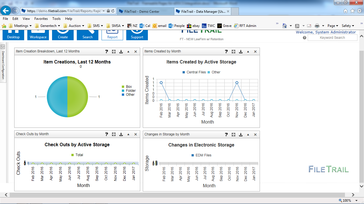This screenshot has width=364, height=204.
Task: Close the Changes in Storage by Month panel
Action: click(x=255, y=135)
